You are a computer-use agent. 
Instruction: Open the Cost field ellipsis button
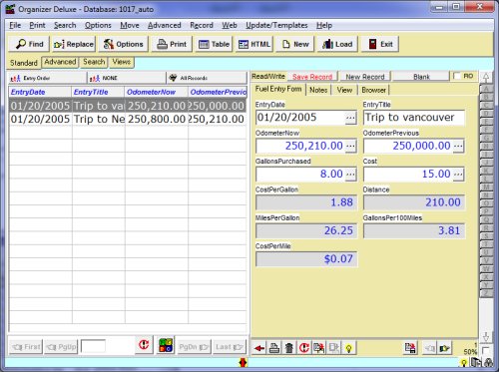[x=458, y=175]
